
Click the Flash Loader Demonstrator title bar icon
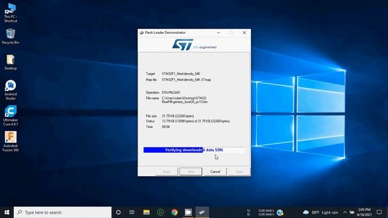141,33
